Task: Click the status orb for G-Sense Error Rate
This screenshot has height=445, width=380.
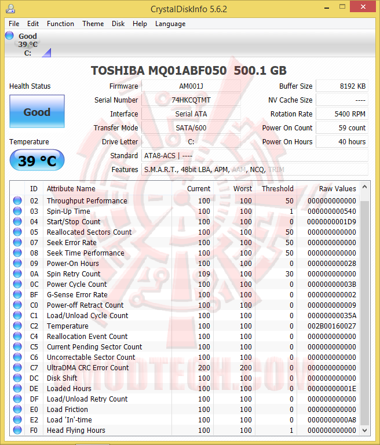Action: [17, 294]
